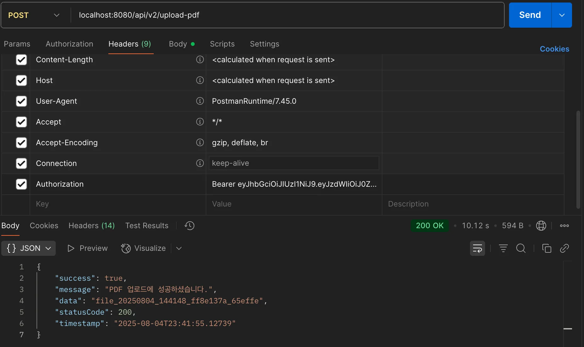Viewport: 584px width, 347px height.
Task: Uncheck the Host header checkbox
Action: 21,80
